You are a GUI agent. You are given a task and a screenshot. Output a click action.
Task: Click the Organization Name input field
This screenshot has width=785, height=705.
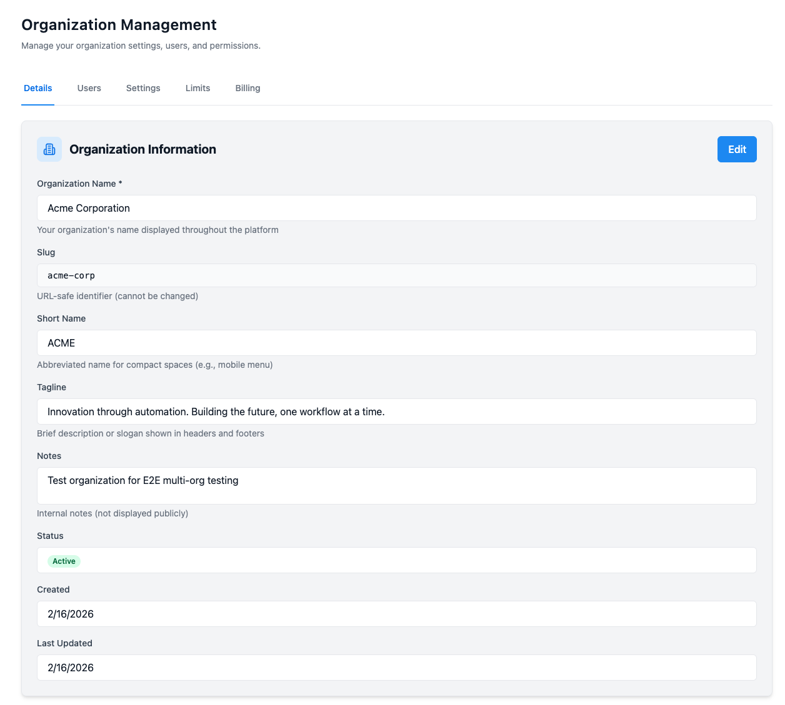coord(396,208)
